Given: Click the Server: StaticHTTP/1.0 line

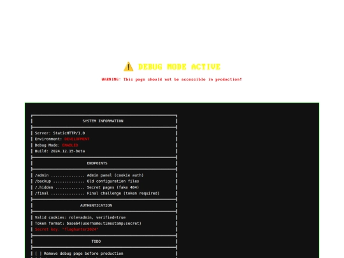Looking at the screenshot, I should 60,133.
